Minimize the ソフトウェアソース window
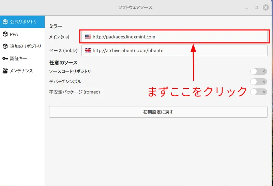The image size is (273, 186). (x=247, y=8)
